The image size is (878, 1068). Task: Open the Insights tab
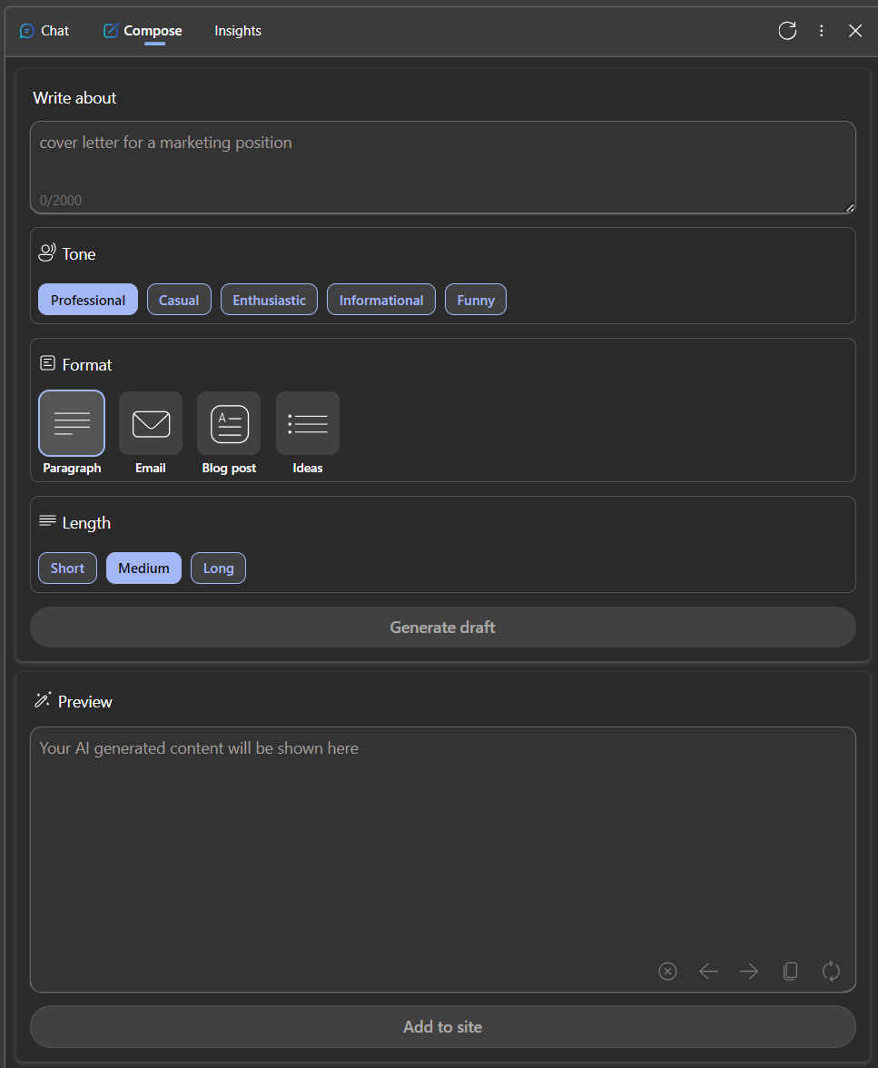(238, 31)
